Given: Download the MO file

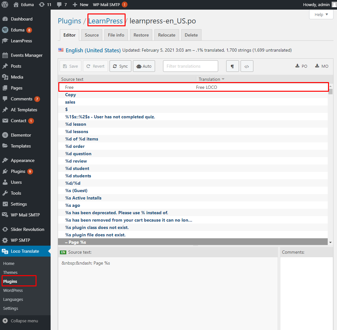Looking at the screenshot, I should coord(321,66).
